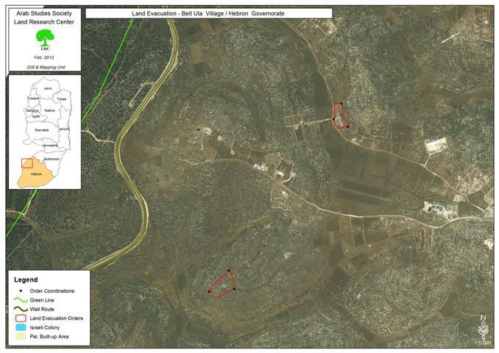The width and height of the screenshot is (499, 353).
Task: Click the southern red evacuation order polygon
Action: (222, 282)
